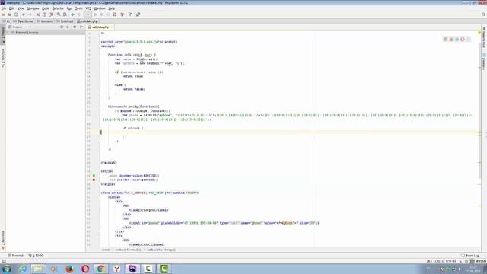Open Chrome from the taskbar

101,269
